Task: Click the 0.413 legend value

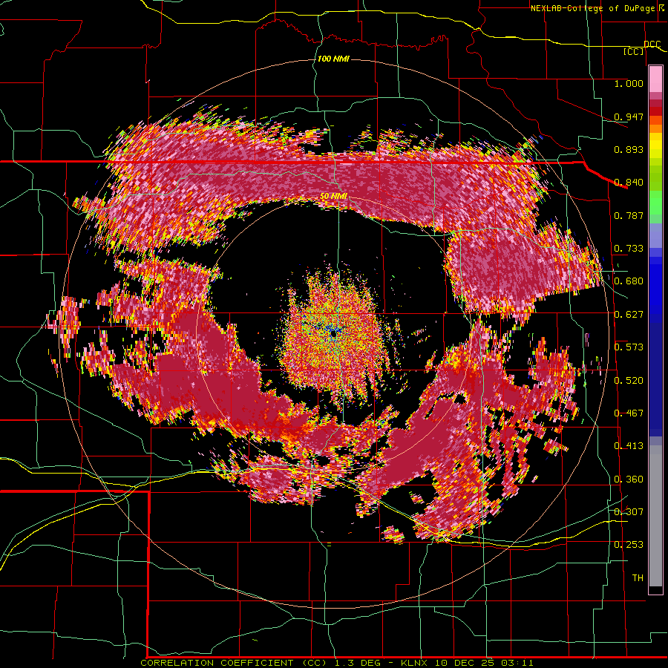Action: [x=629, y=446]
